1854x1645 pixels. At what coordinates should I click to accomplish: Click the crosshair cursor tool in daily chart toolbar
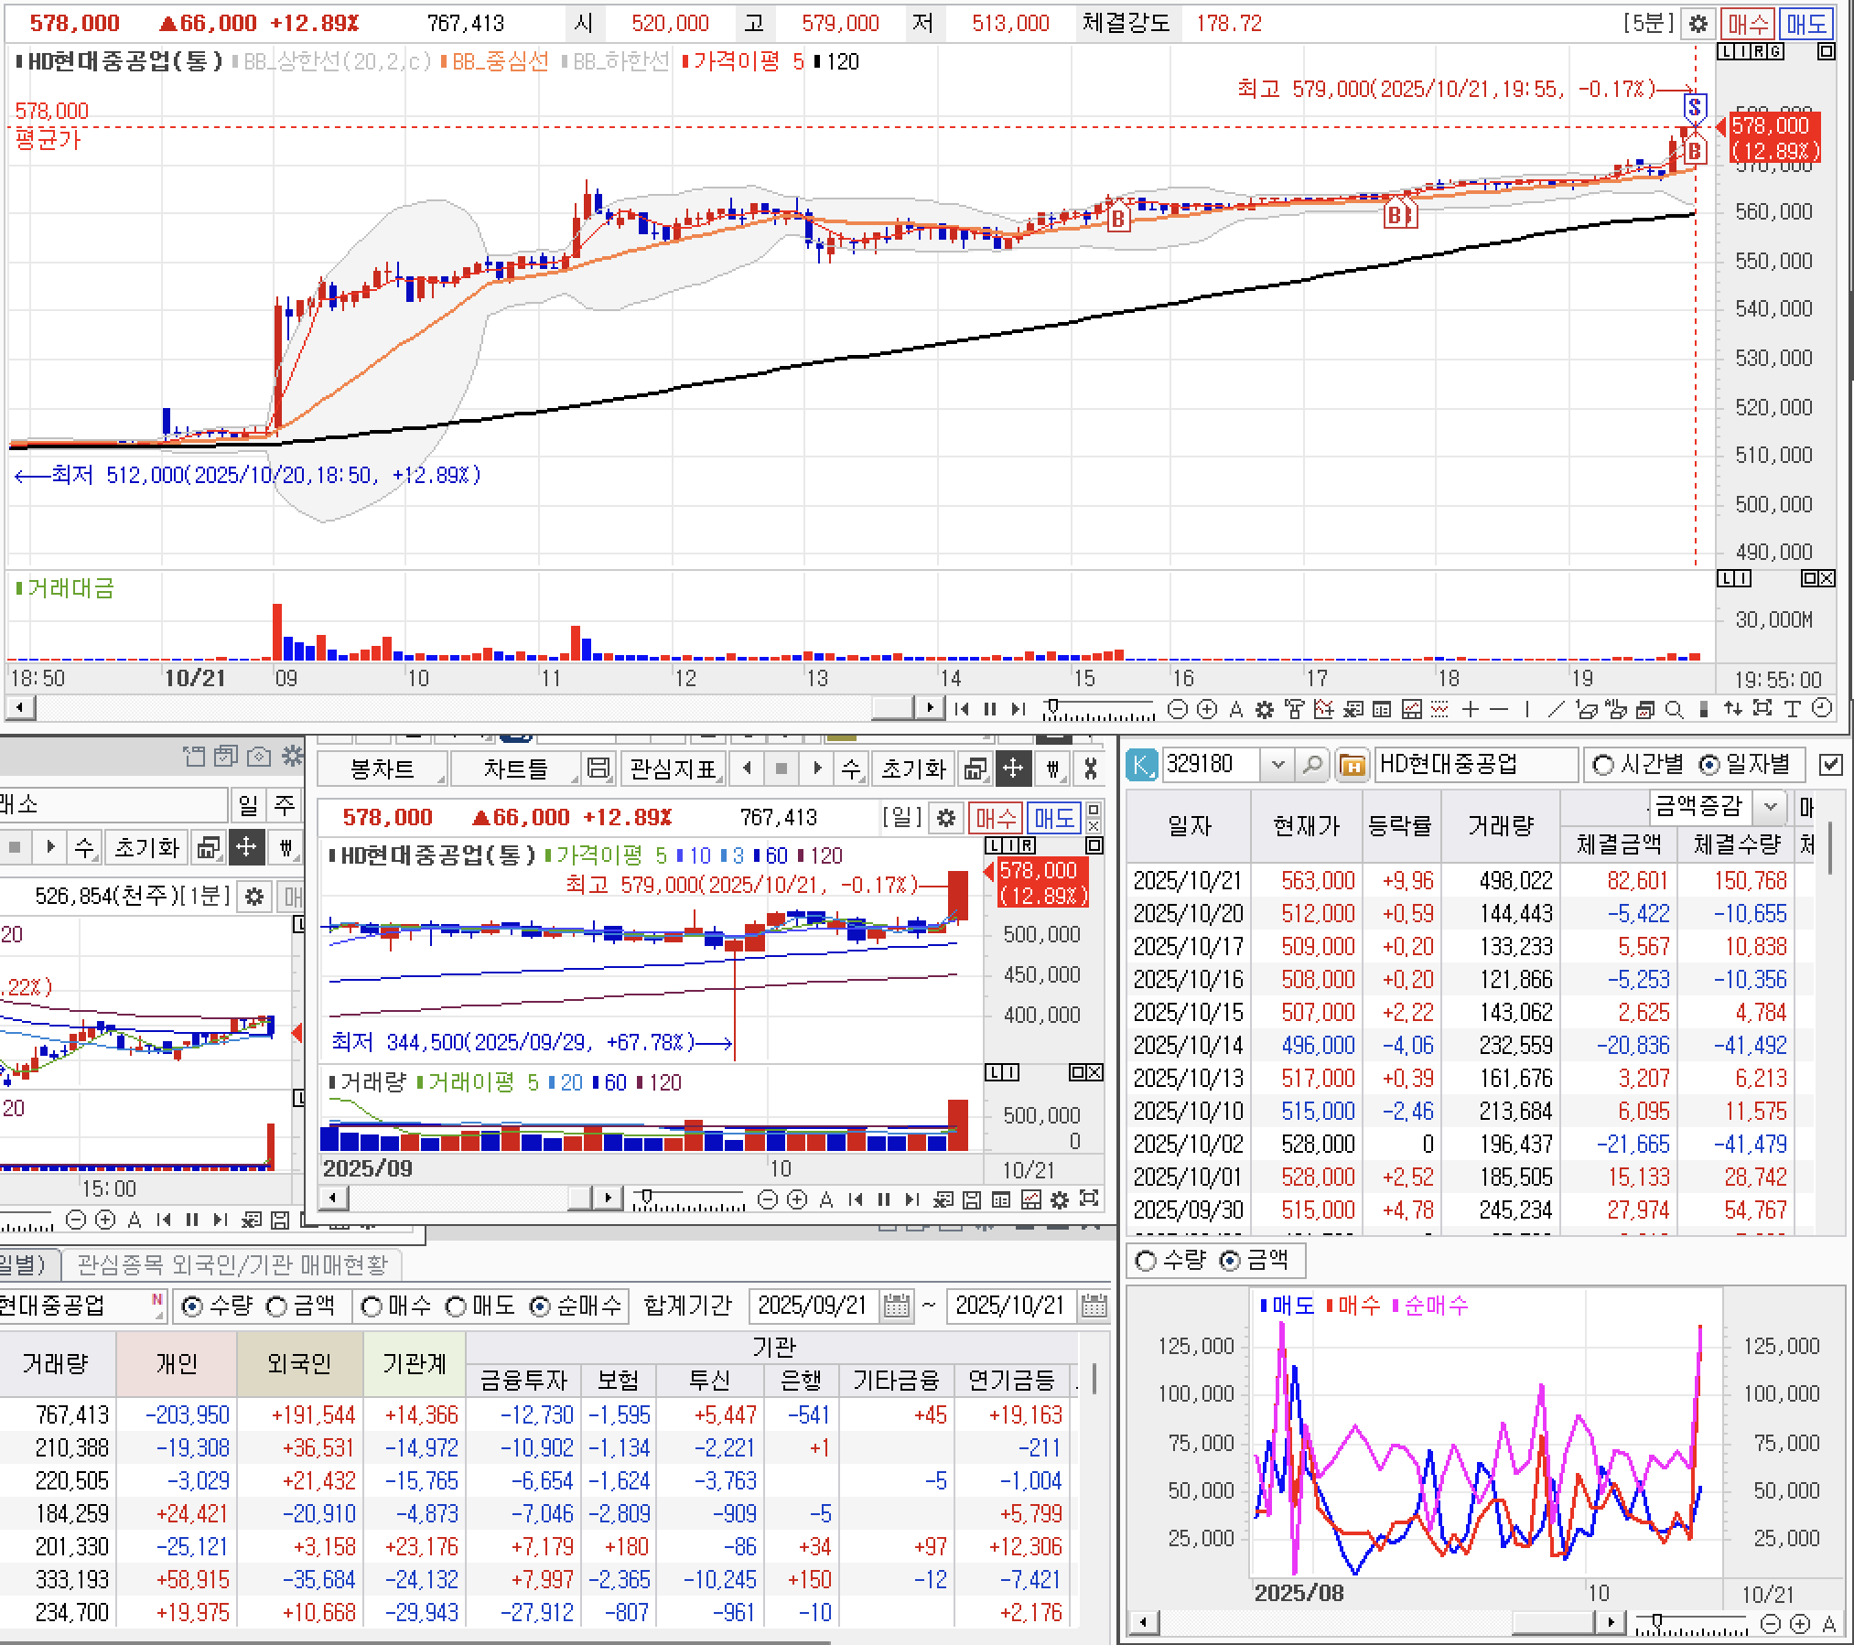pyautogui.click(x=1013, y=769)
